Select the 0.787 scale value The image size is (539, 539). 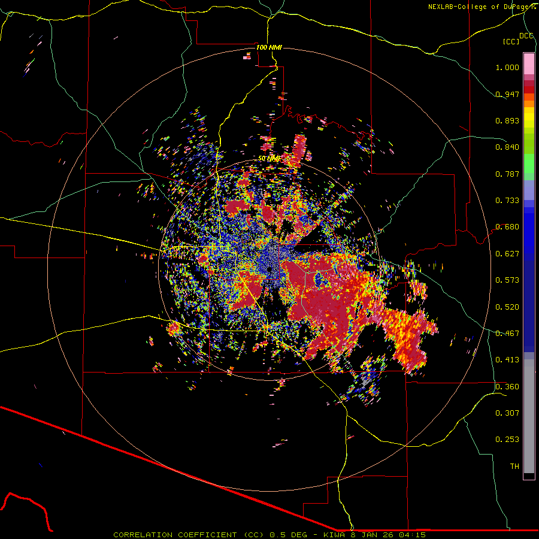click(507, 174)
